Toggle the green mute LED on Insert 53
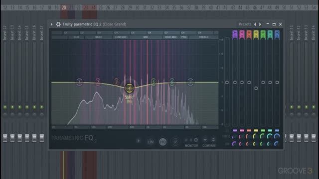This screenshot has width=319, height=179. click(x=306, y=107)
